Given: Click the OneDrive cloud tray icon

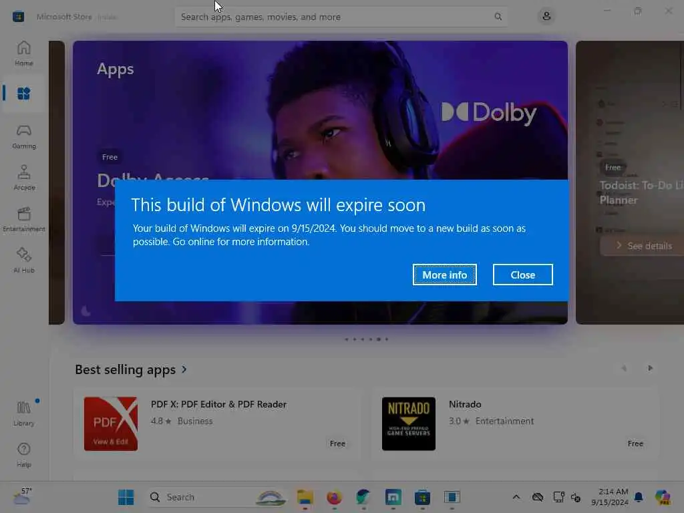Looking at the screenshot, I should point(538,497).
